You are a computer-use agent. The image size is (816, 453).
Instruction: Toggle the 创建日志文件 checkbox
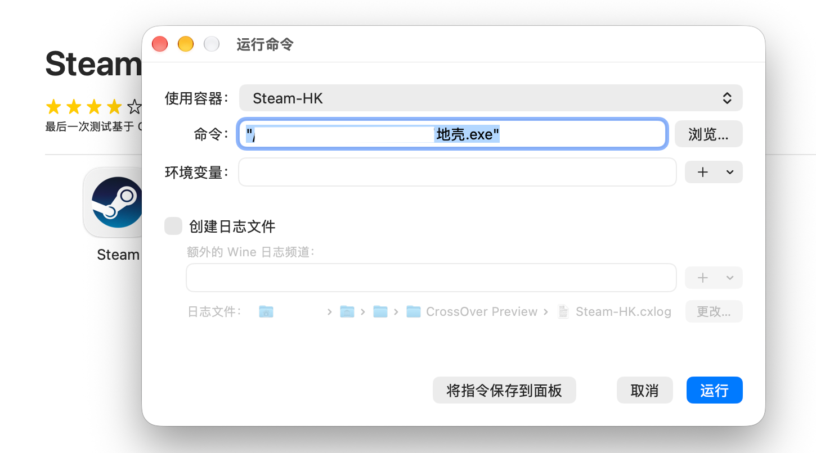coord(173,226)
